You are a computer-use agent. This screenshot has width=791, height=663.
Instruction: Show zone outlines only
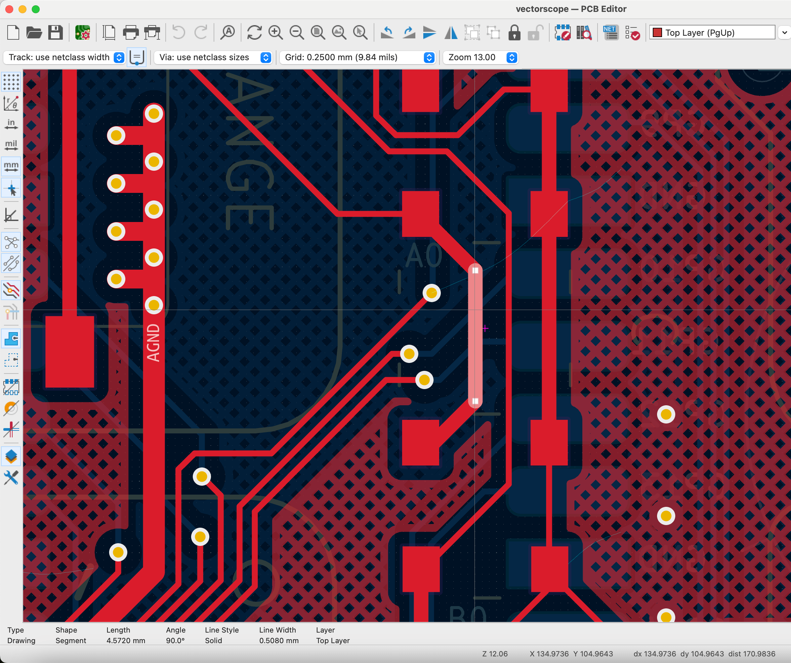pos(11,360)
